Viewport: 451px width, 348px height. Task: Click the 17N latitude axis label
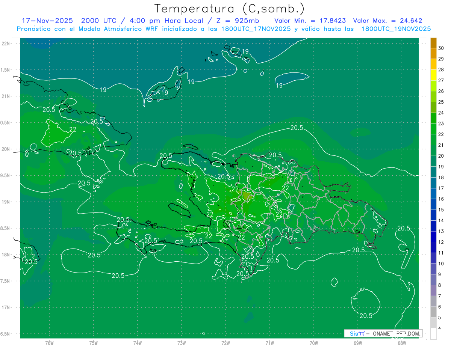[6, 307]
